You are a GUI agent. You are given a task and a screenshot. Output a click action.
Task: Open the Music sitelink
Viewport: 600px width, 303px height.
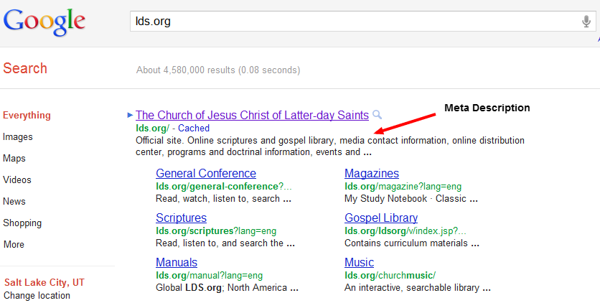(359, 262)
